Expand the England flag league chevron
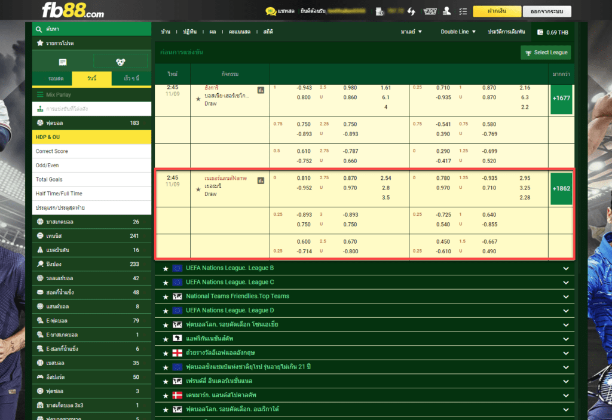Viewport: 612px width, 420px height. [565, 353]
